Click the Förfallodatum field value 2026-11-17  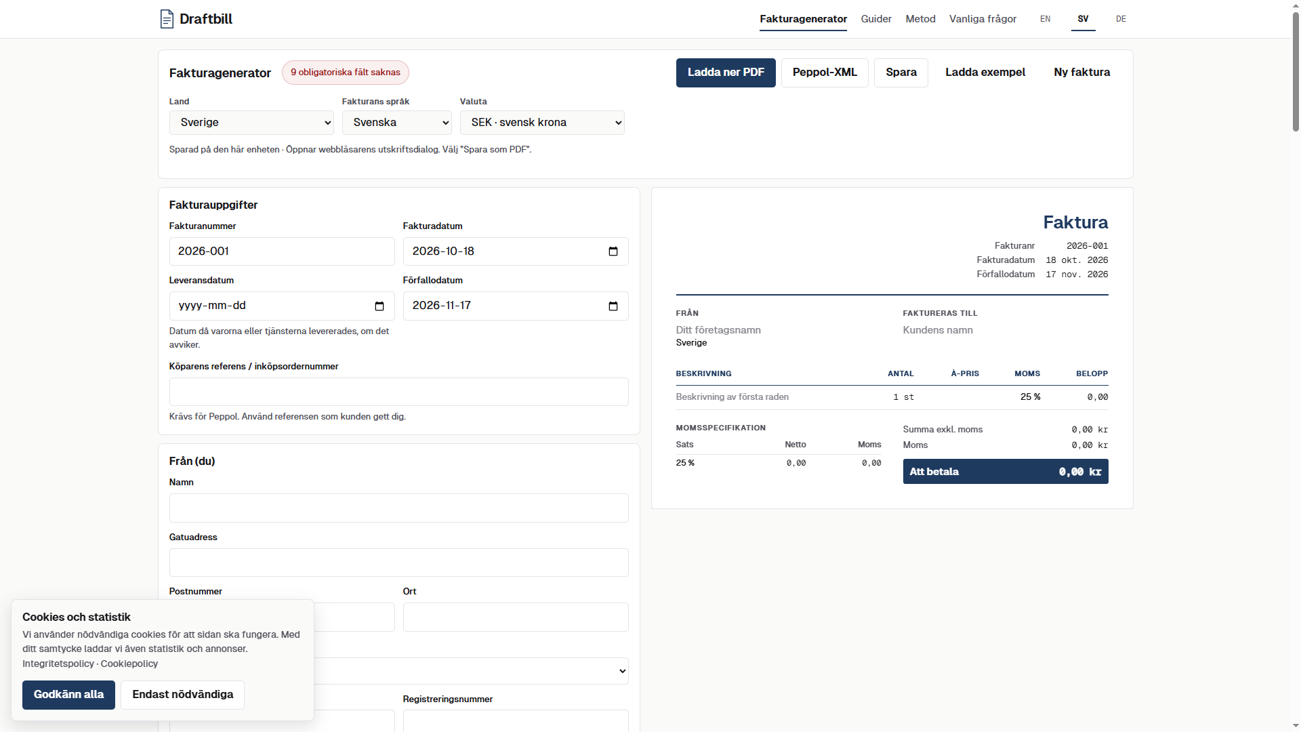point(442,306)
